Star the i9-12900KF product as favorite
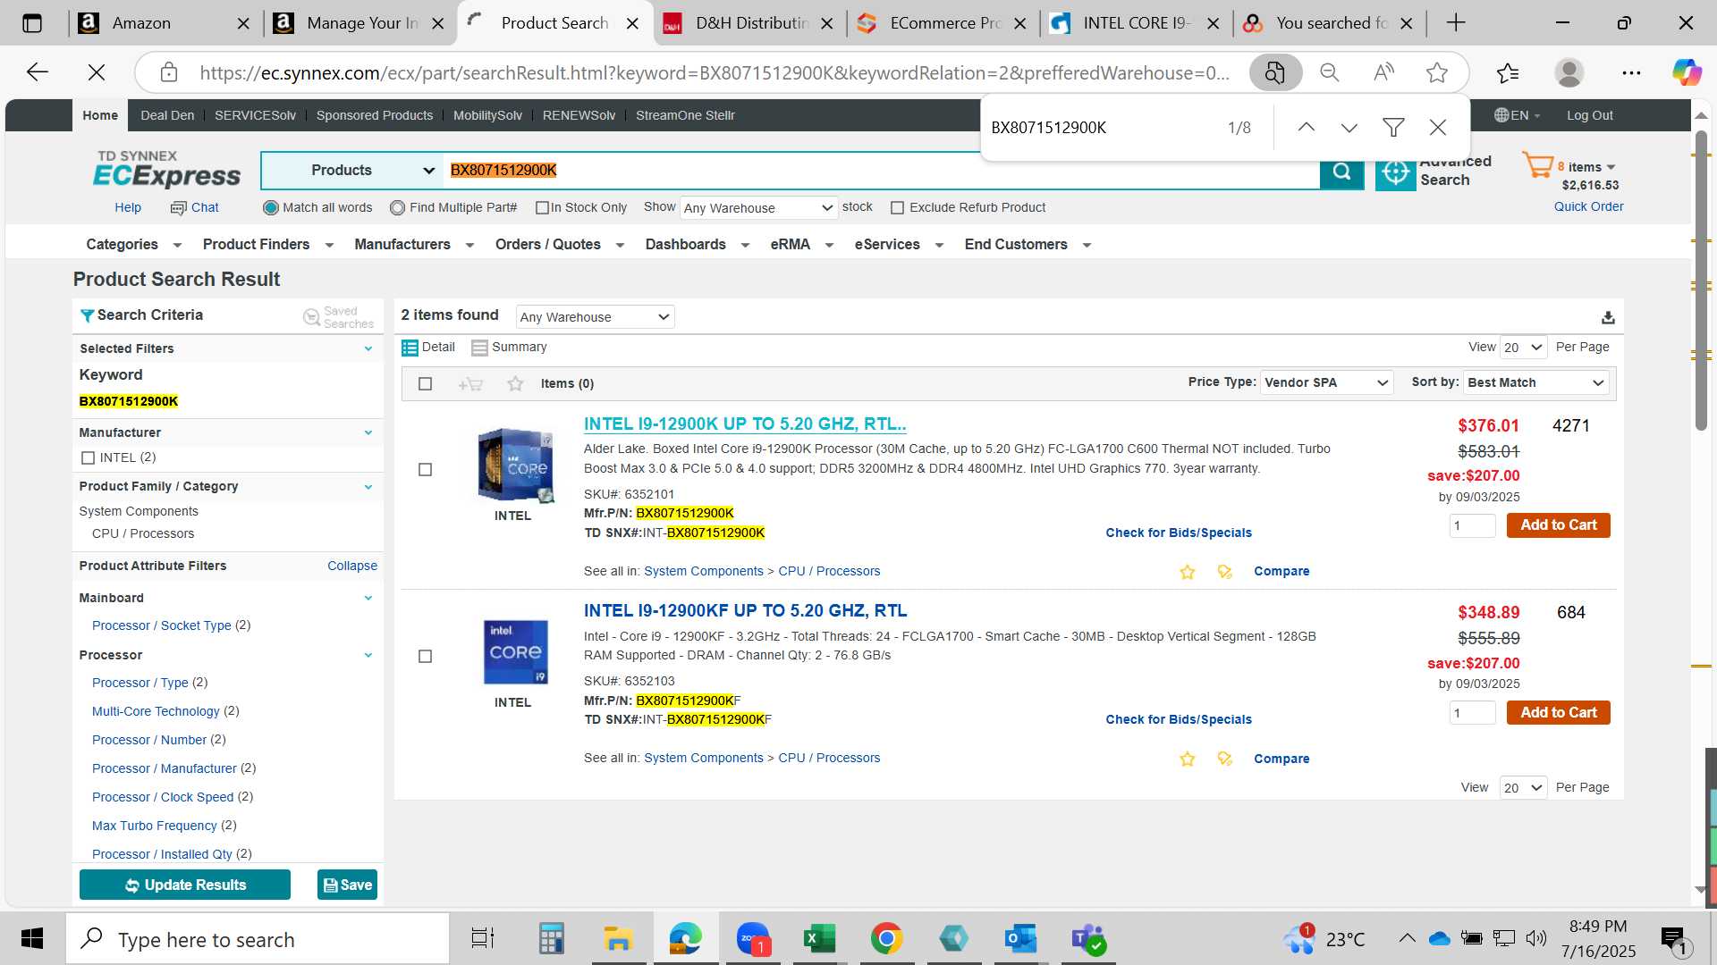Screen dimensions: 1717x965 pos(1188,759)
